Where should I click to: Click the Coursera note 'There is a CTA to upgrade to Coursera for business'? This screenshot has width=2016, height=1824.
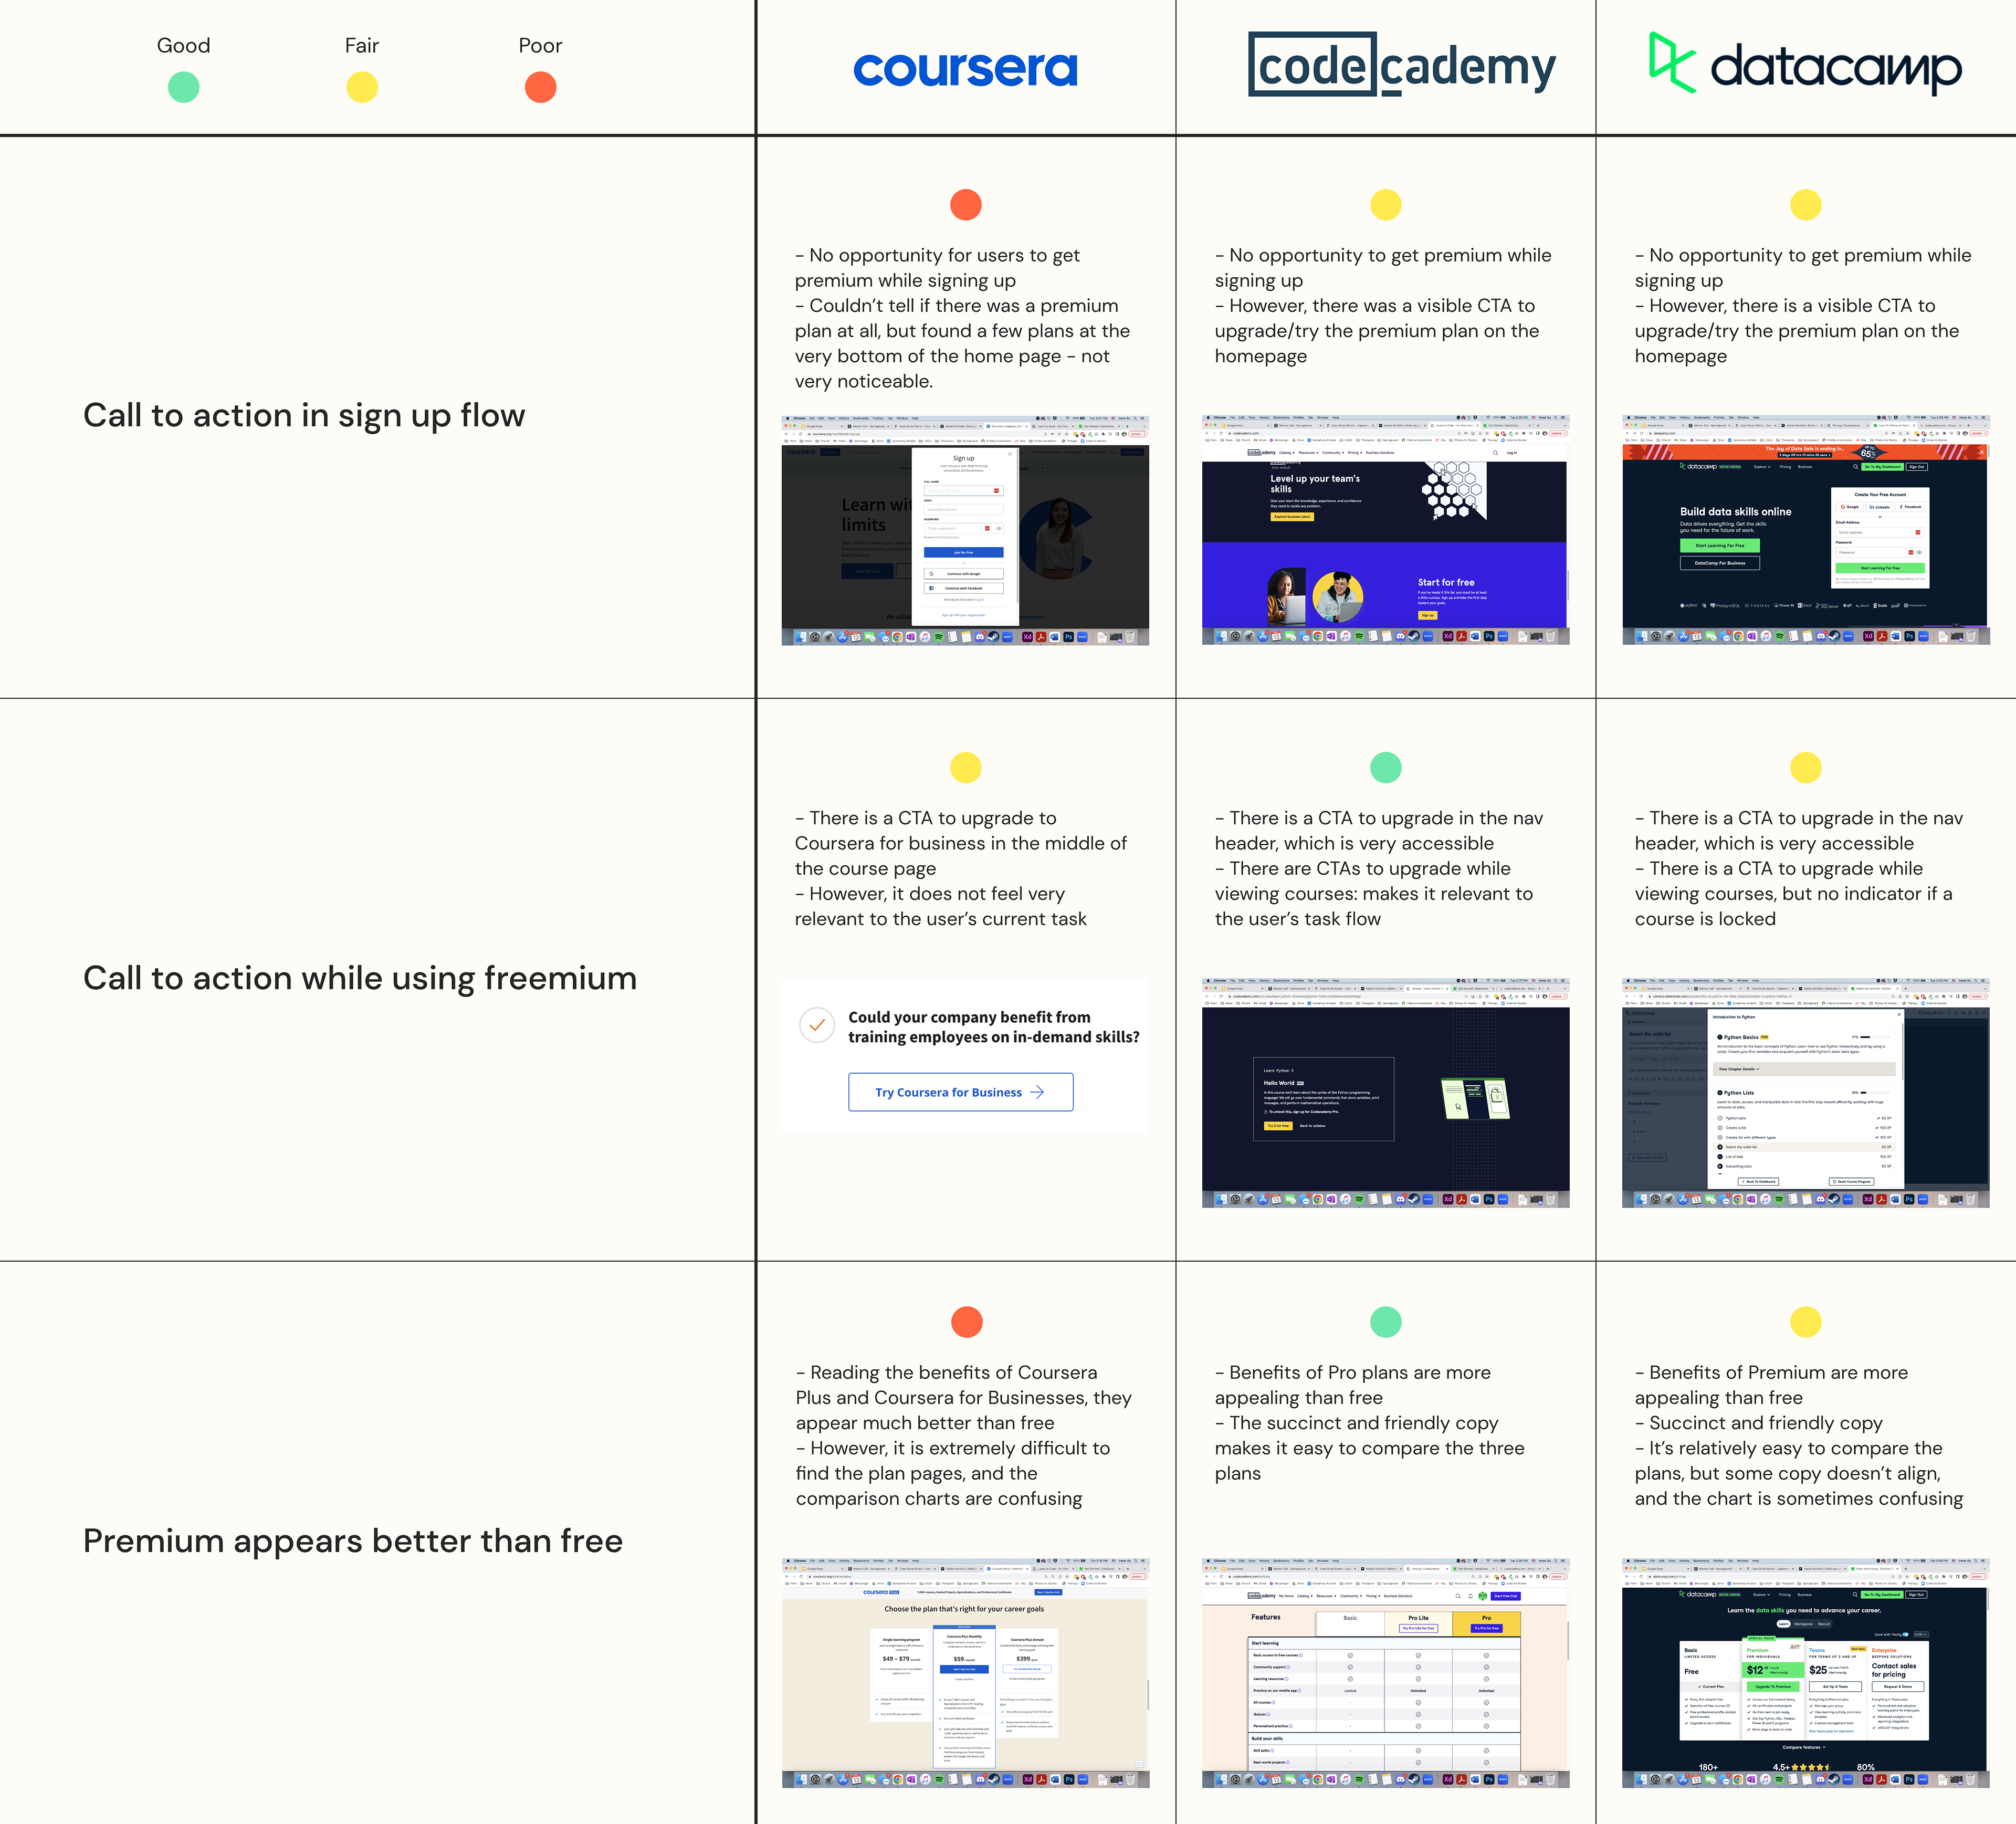(961, 843)
